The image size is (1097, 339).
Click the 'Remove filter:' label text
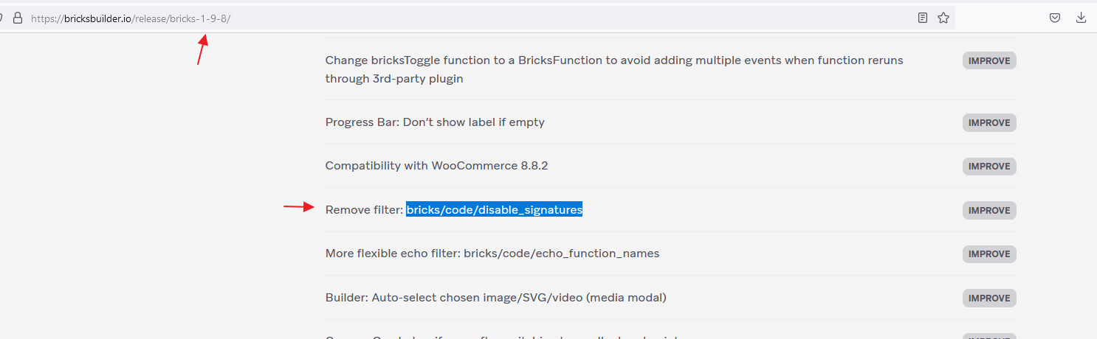pyautogui.click(x=364, y=210)
